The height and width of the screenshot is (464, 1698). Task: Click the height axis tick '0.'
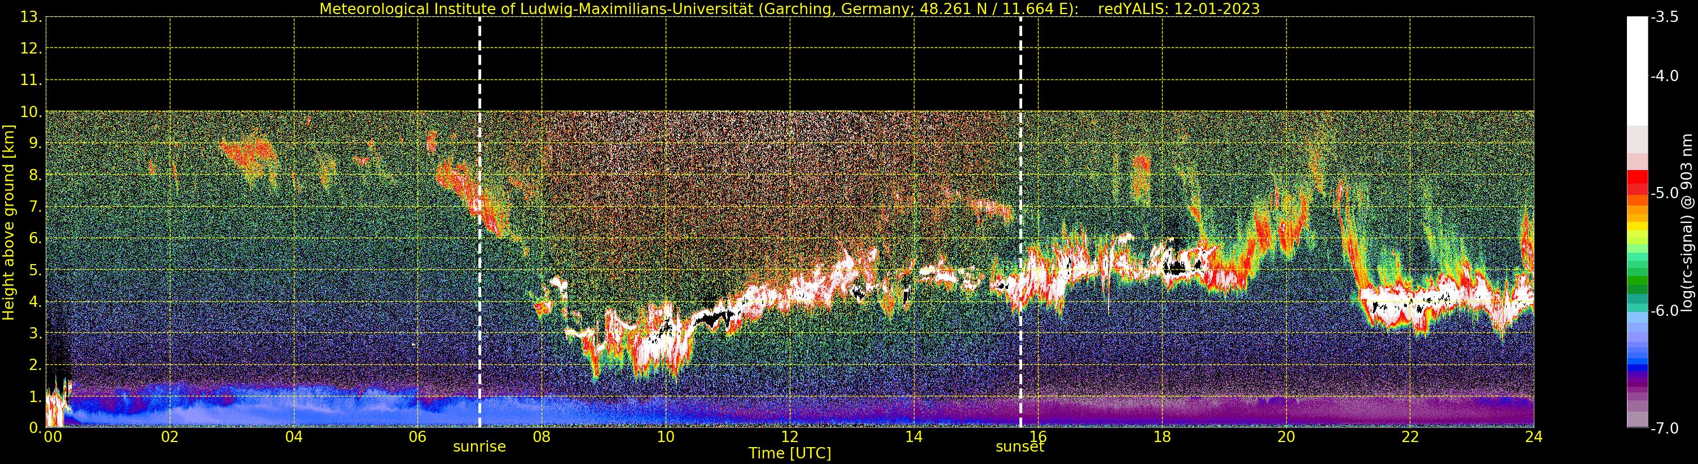[35, 428]
